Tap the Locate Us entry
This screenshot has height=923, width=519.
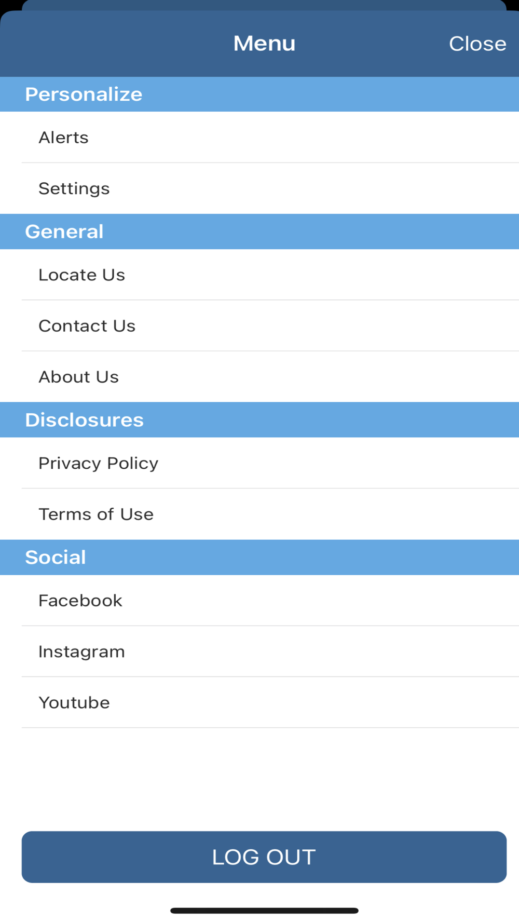click(x=259, y=274)
